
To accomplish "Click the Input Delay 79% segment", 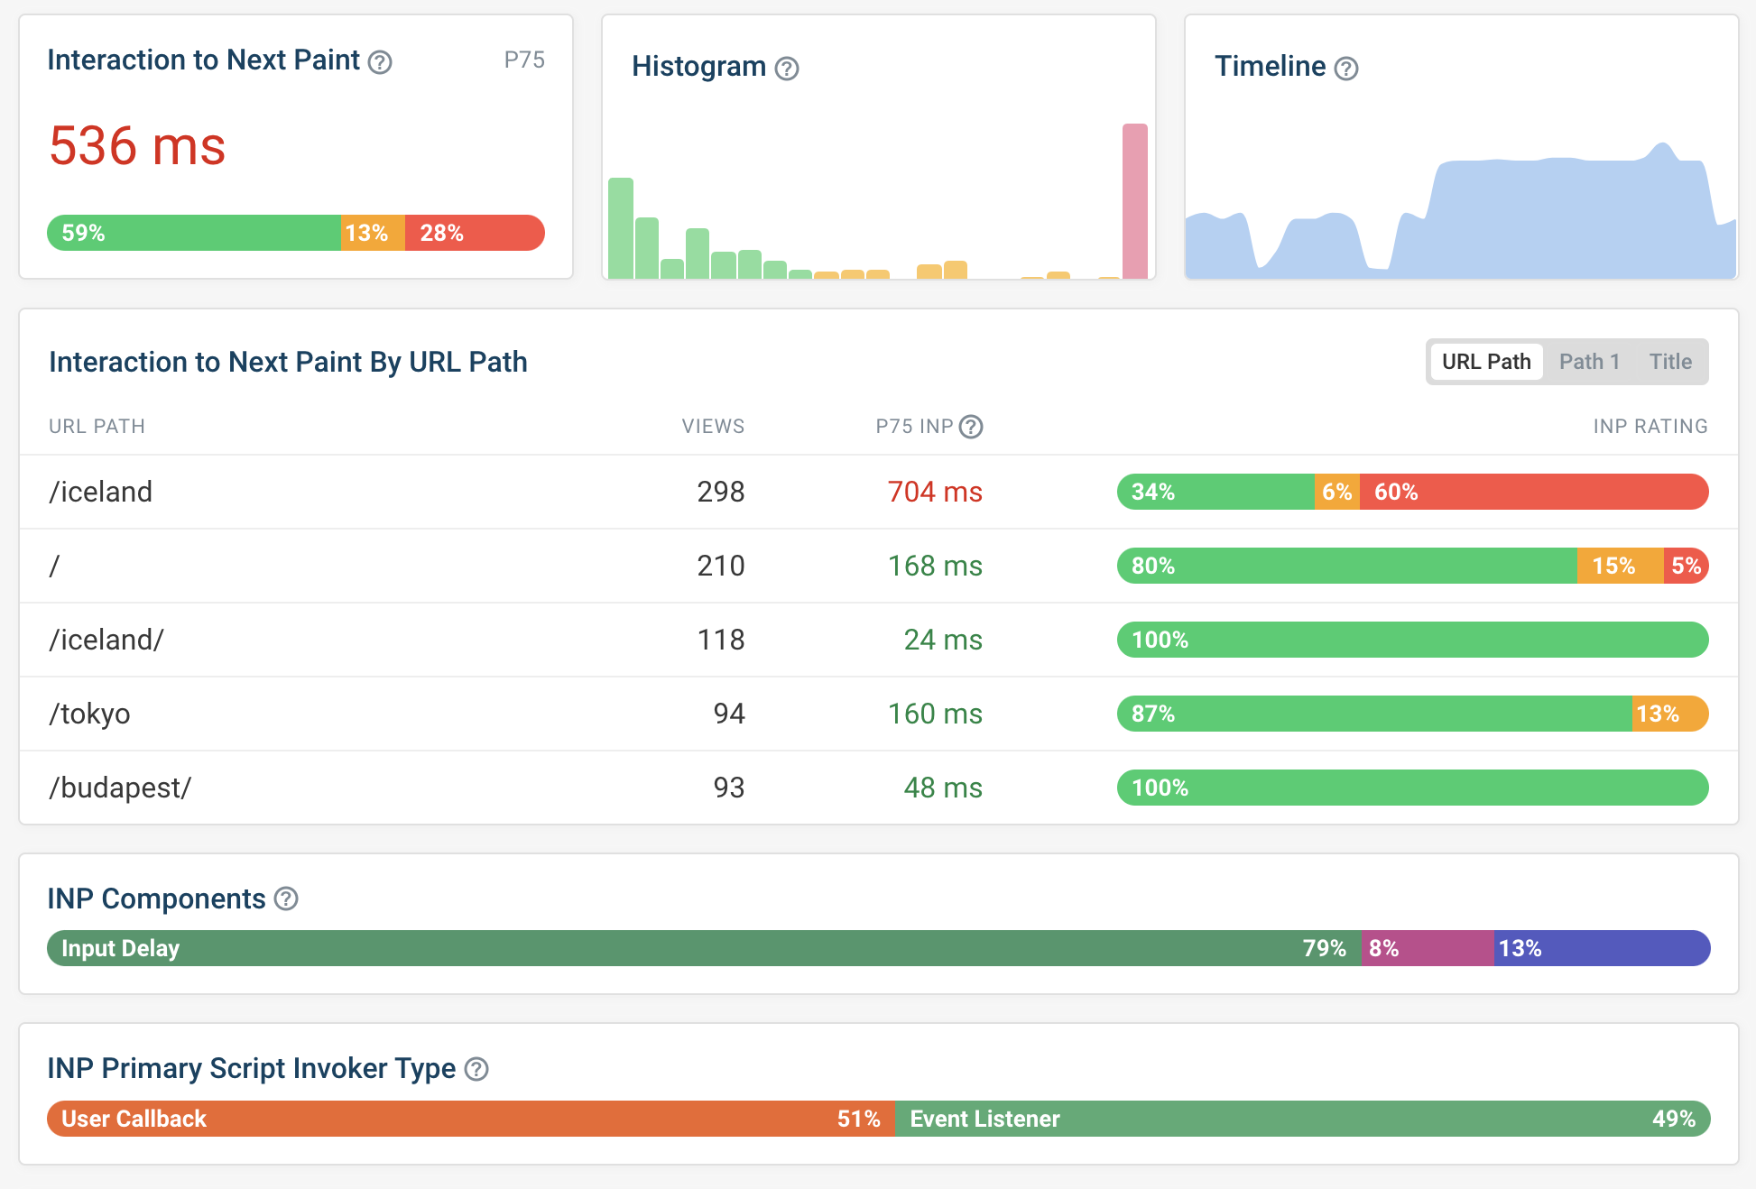I will click(704, 948).
